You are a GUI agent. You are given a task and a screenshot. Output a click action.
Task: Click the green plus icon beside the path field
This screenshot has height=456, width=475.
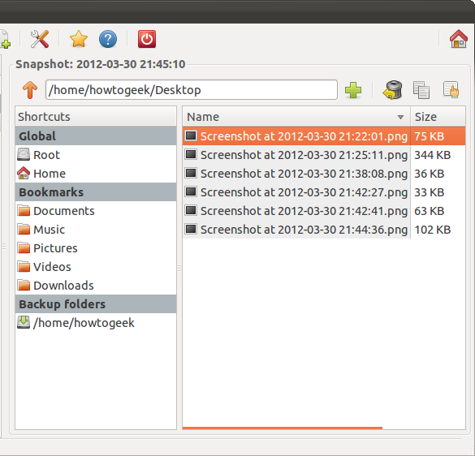pyautogui.click(x=353, y=90)
